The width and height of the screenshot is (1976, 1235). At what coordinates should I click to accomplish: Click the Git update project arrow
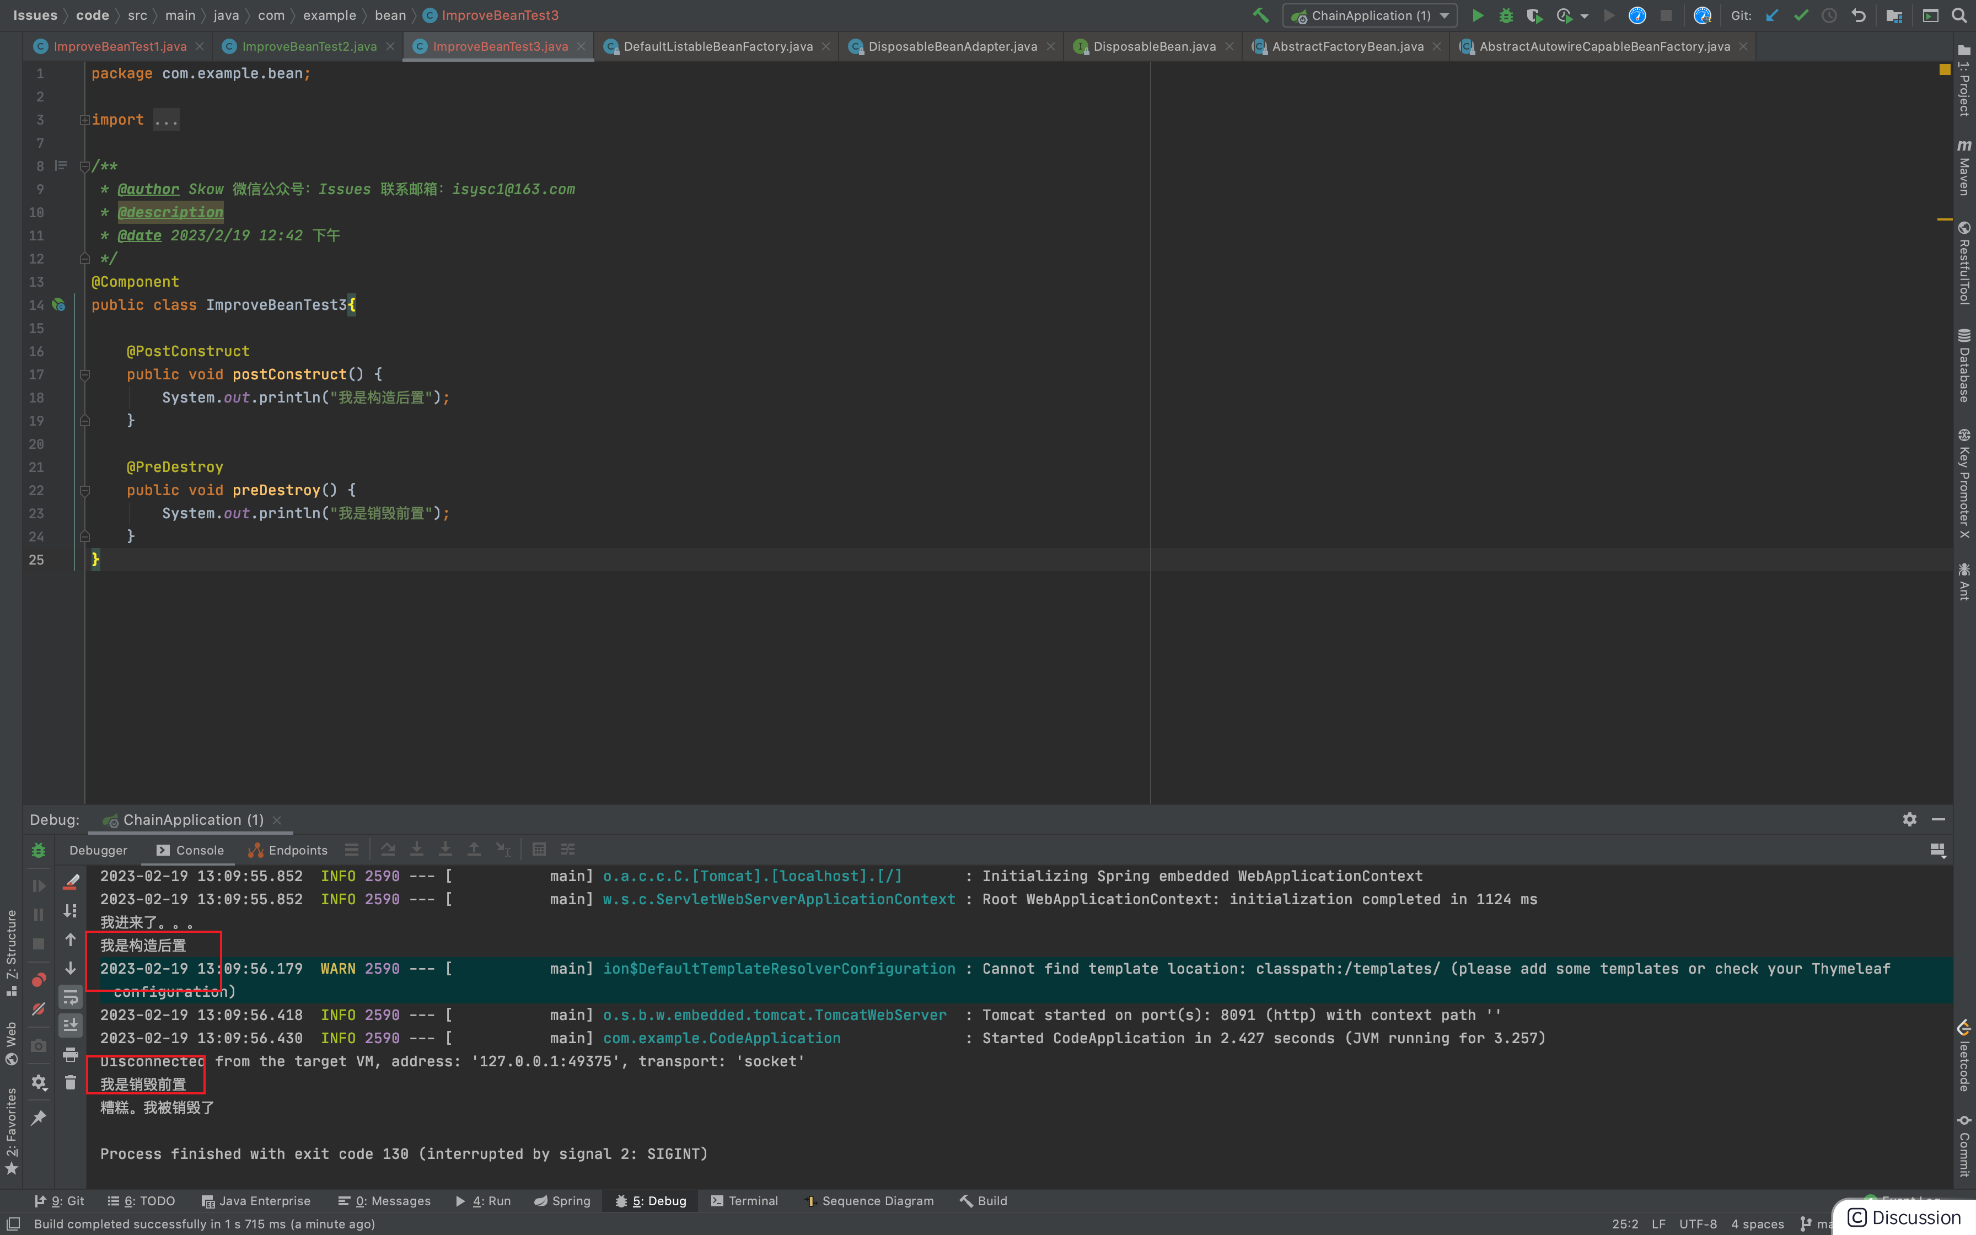point(1772,15)
